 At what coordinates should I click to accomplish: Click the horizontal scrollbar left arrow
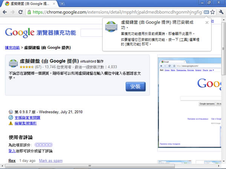pos(2,166)
